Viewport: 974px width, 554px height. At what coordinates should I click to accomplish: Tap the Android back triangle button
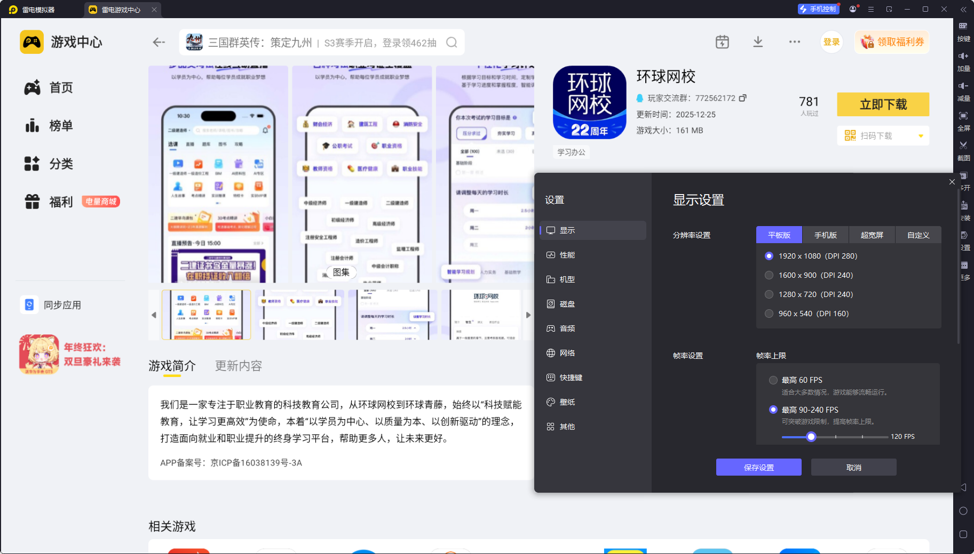[963, 487]
